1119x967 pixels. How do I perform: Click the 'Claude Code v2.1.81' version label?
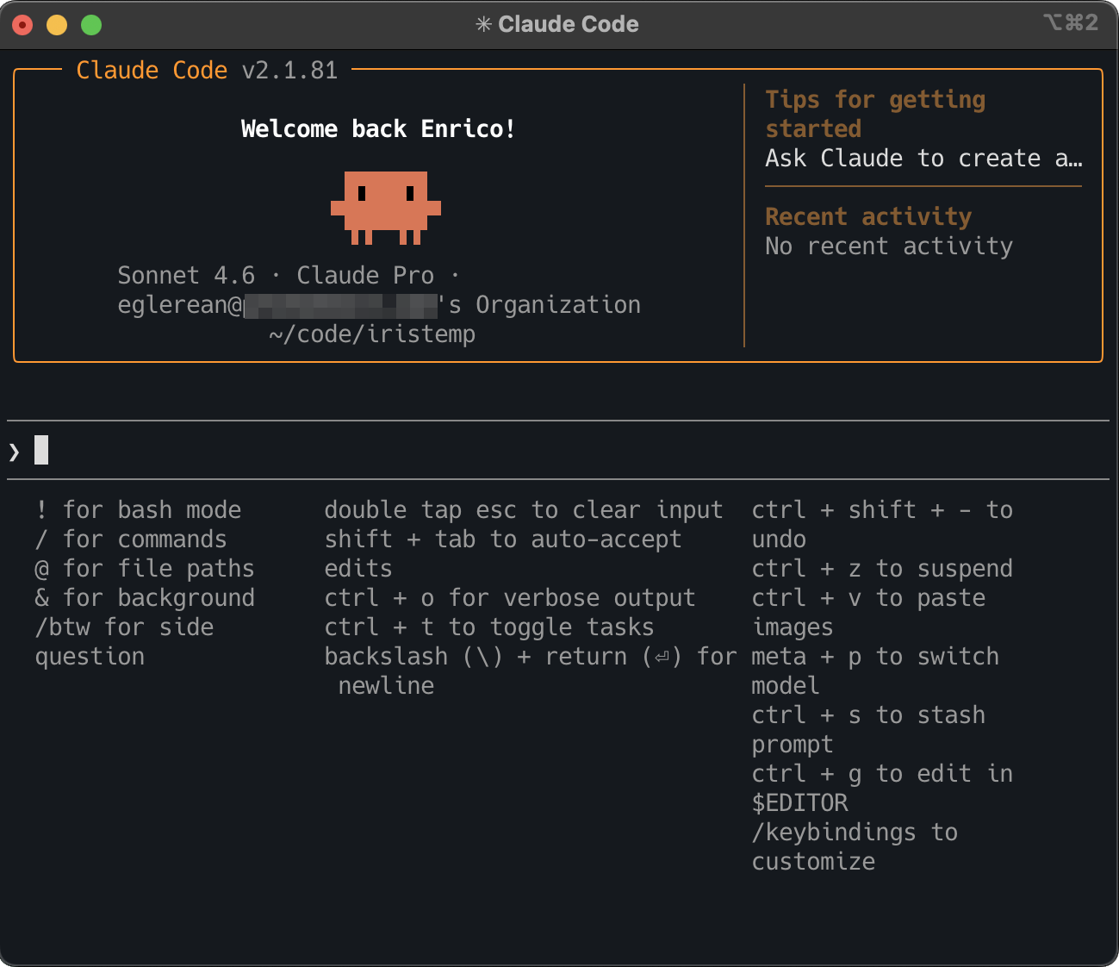(x=207, y=71)
